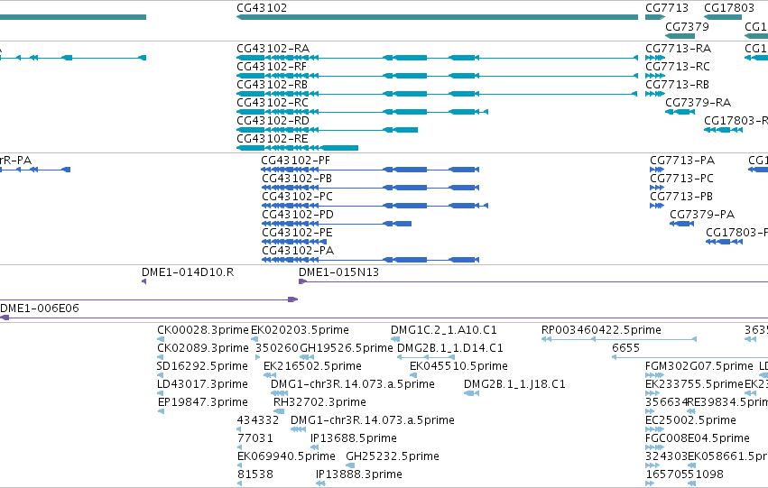Open transcript CG7379-RA
This screenshot has height=488, width=768.
(x=698, y=103)
